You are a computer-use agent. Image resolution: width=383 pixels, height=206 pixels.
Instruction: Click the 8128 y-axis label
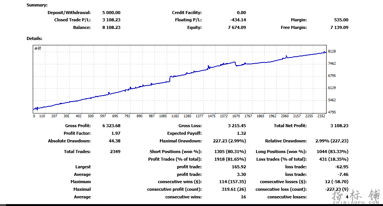coord(332,51)
